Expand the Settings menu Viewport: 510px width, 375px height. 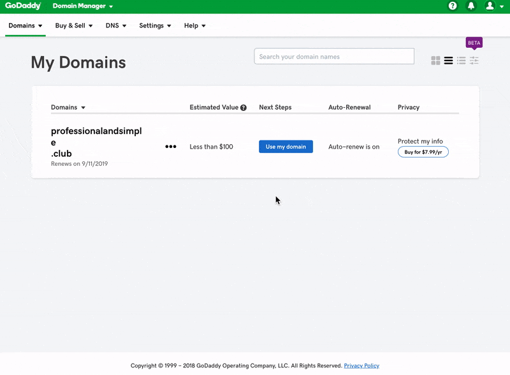coord(156,26)
